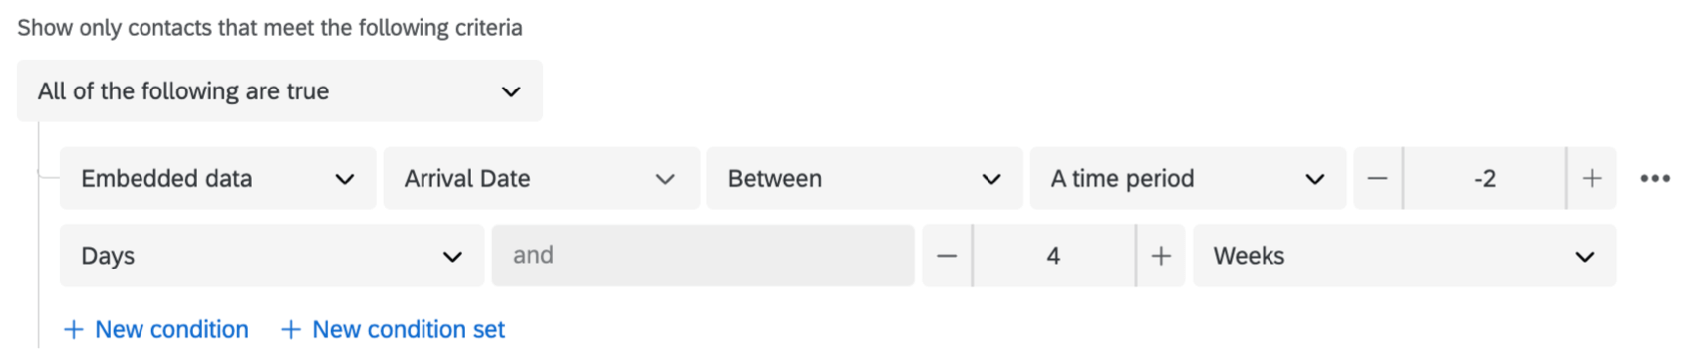Click the plus icon beside the 4 value
1694x358 pixels.
click(x=1161, y=256)
